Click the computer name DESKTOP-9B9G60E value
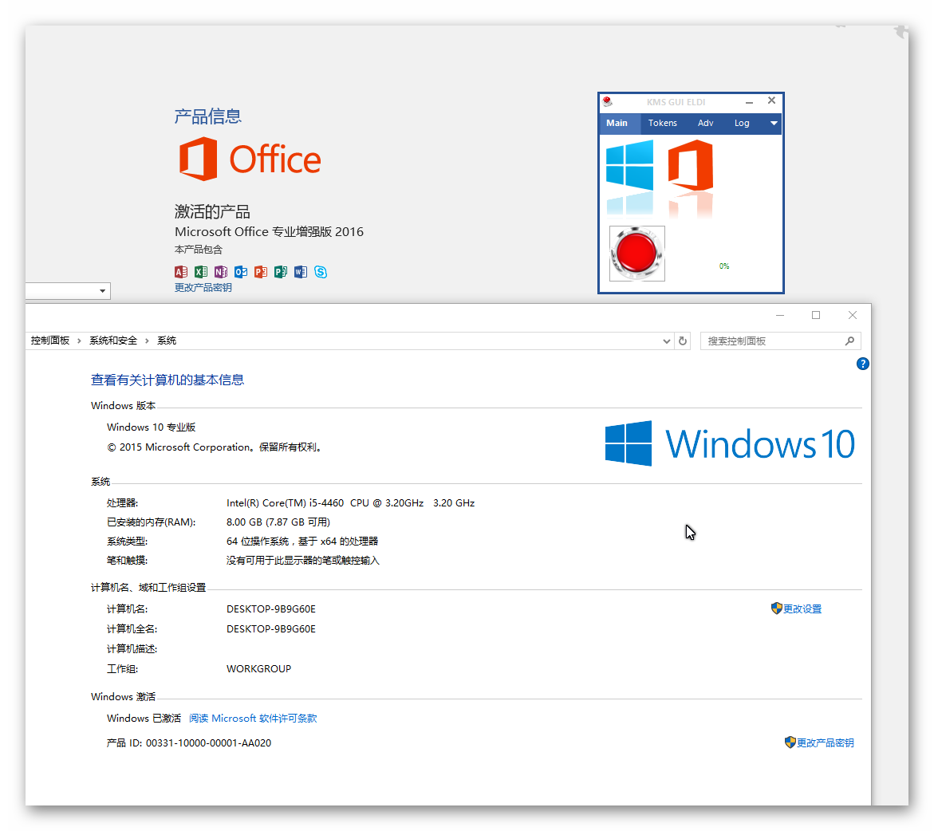The height and width of the screenshot is (831, 934). point(271,608)
